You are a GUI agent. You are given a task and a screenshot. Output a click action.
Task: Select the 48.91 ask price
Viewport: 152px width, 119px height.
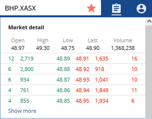[x=82, y=59]
